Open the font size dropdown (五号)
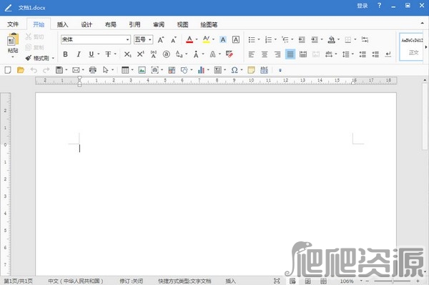 pos(150,39)
